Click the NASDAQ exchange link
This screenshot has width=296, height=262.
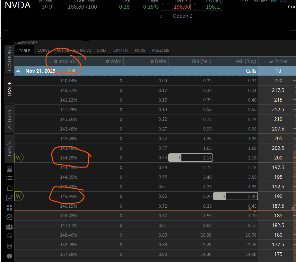[279, 1]
